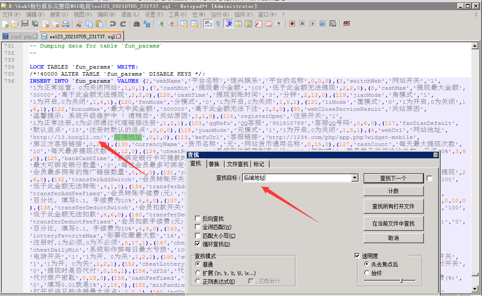Uncheck the 循环查找 checkbox

pos(197,244)
